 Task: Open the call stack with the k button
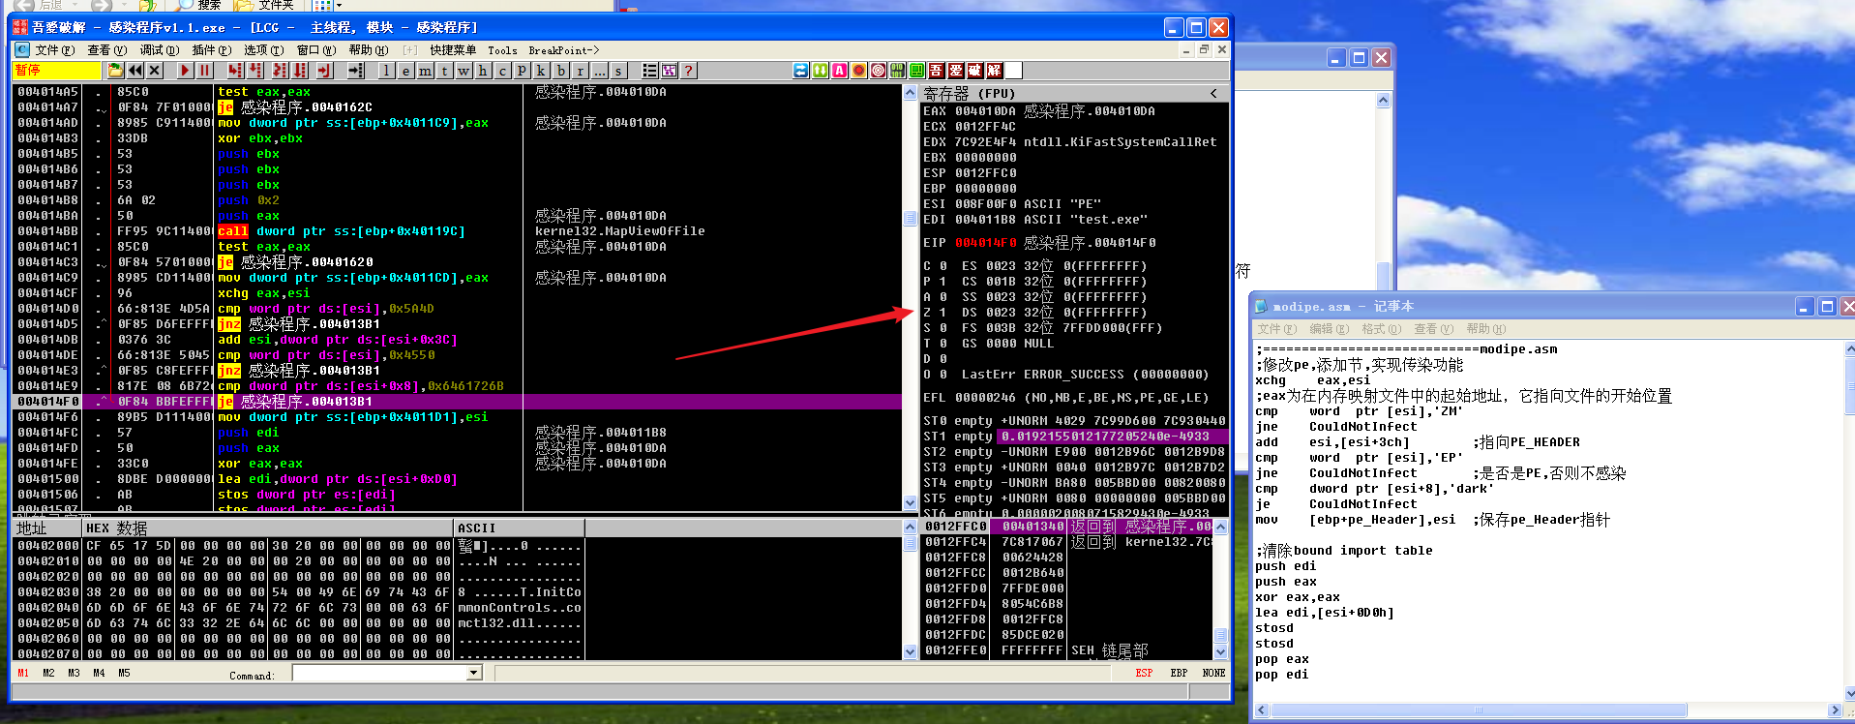click(x=541, y=71)
